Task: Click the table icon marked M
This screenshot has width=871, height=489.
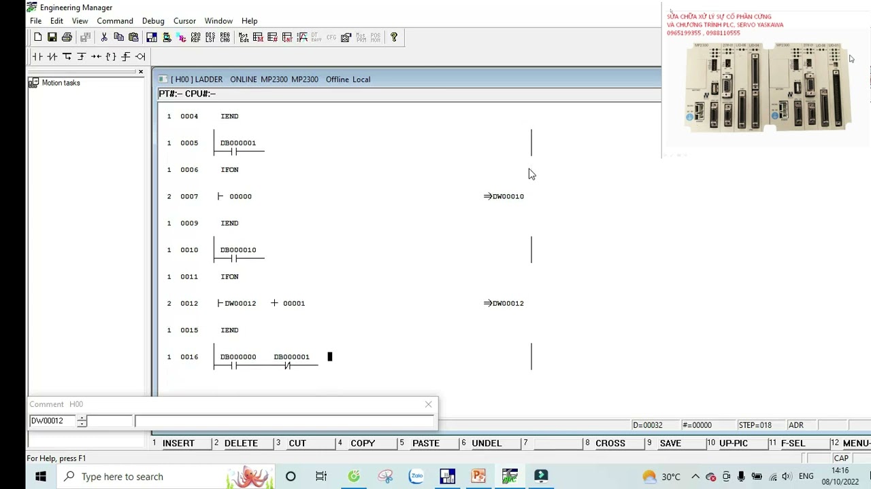Action: (x=258, y=37)
